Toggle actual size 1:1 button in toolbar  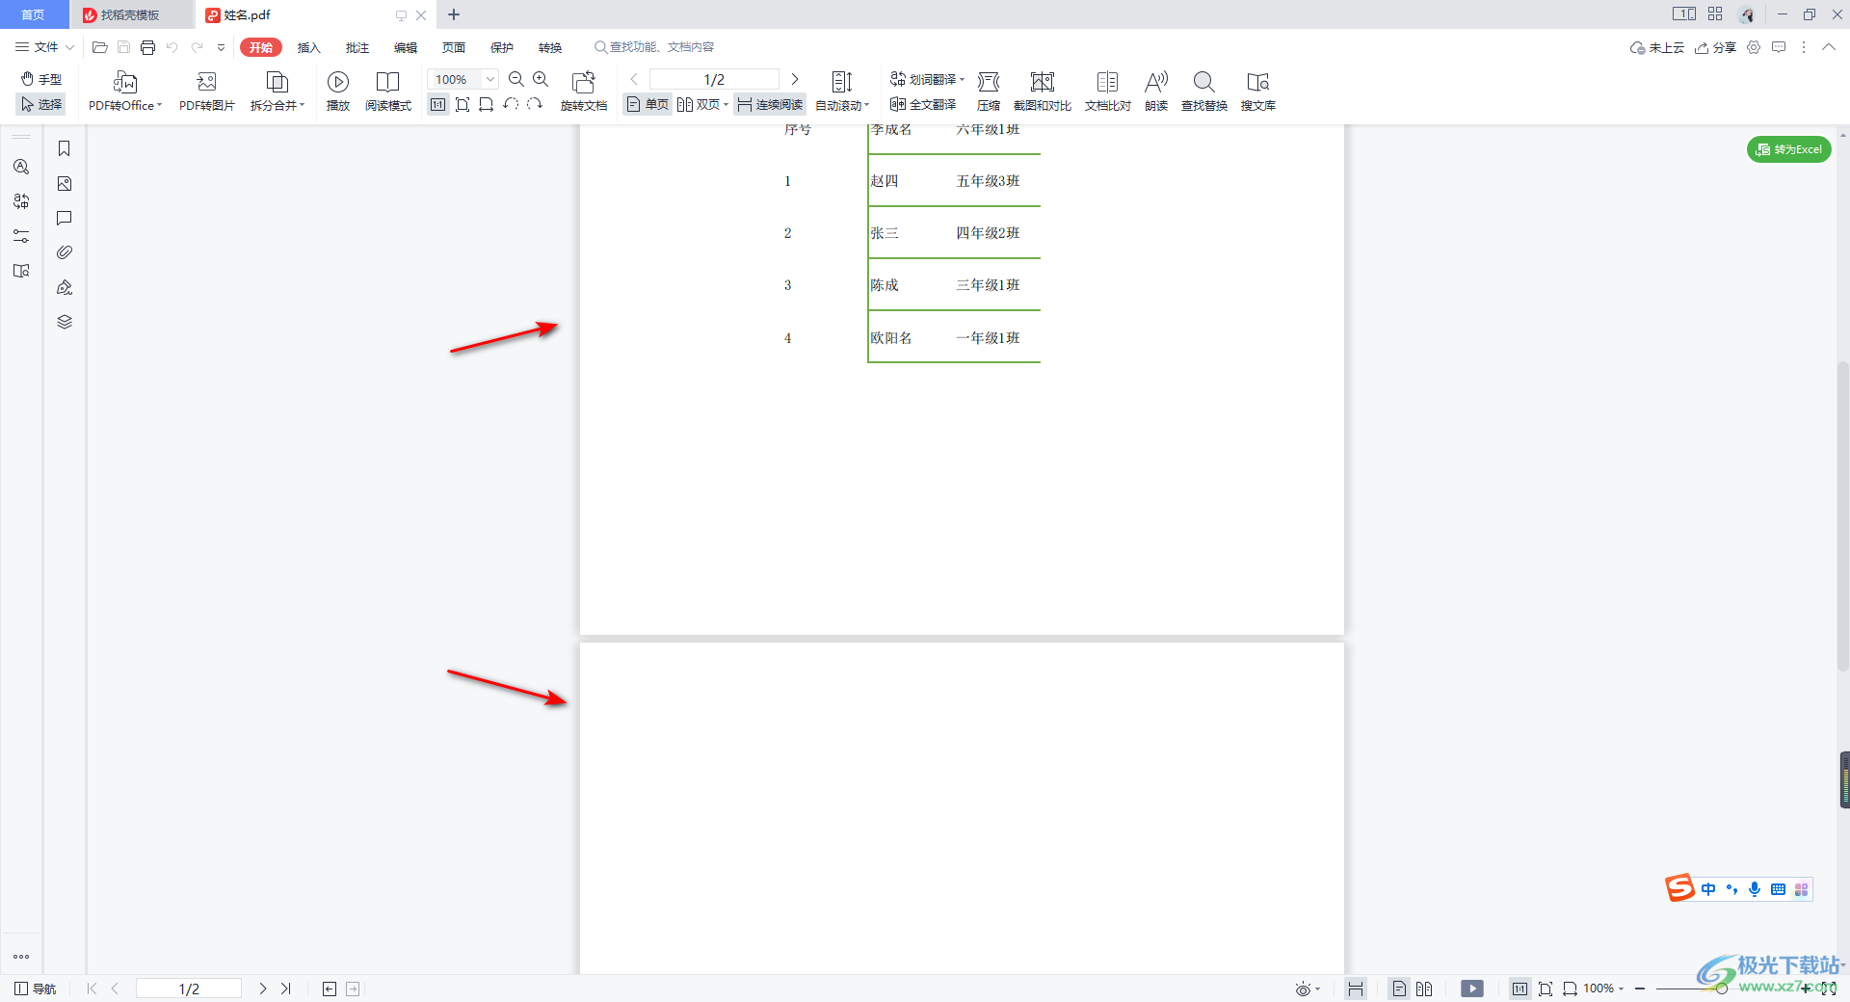tap(438, 104)
